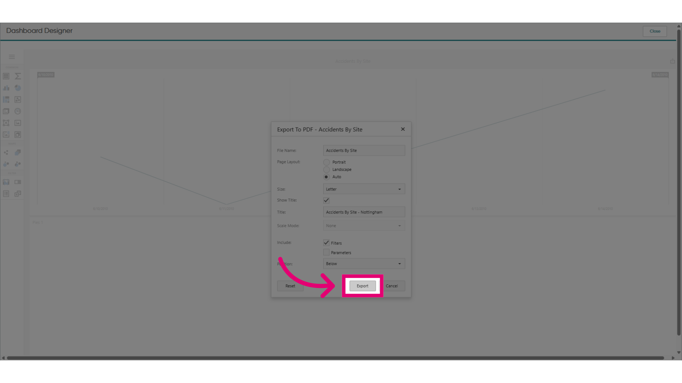This screenshot has width=682, height=383.
Task: Click the File Name input field
Action: point(364,150)
